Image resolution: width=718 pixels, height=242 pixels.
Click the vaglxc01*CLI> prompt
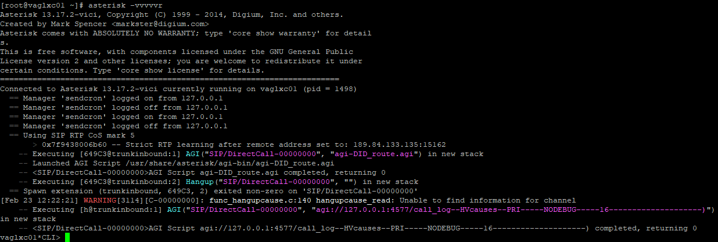pos(30,237)
